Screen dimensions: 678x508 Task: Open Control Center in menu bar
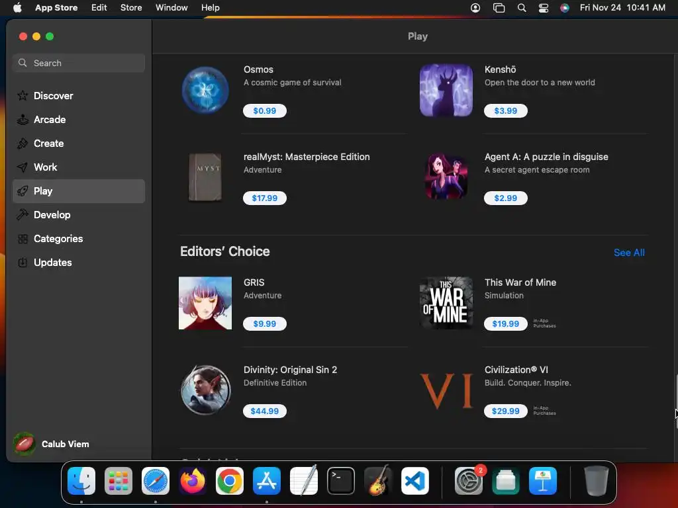[543, 8]
